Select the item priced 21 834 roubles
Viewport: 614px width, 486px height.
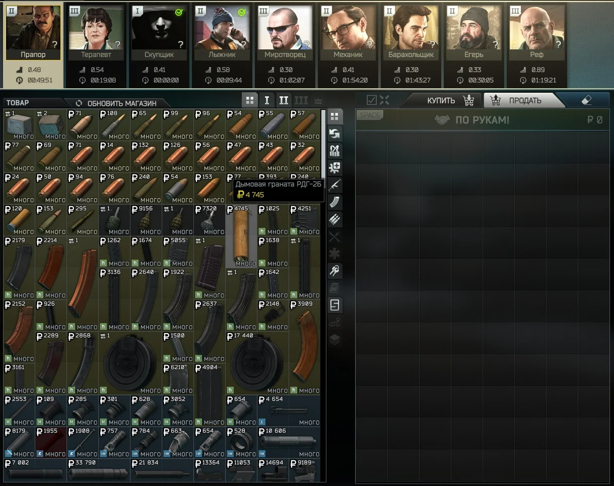coord(162,470)
